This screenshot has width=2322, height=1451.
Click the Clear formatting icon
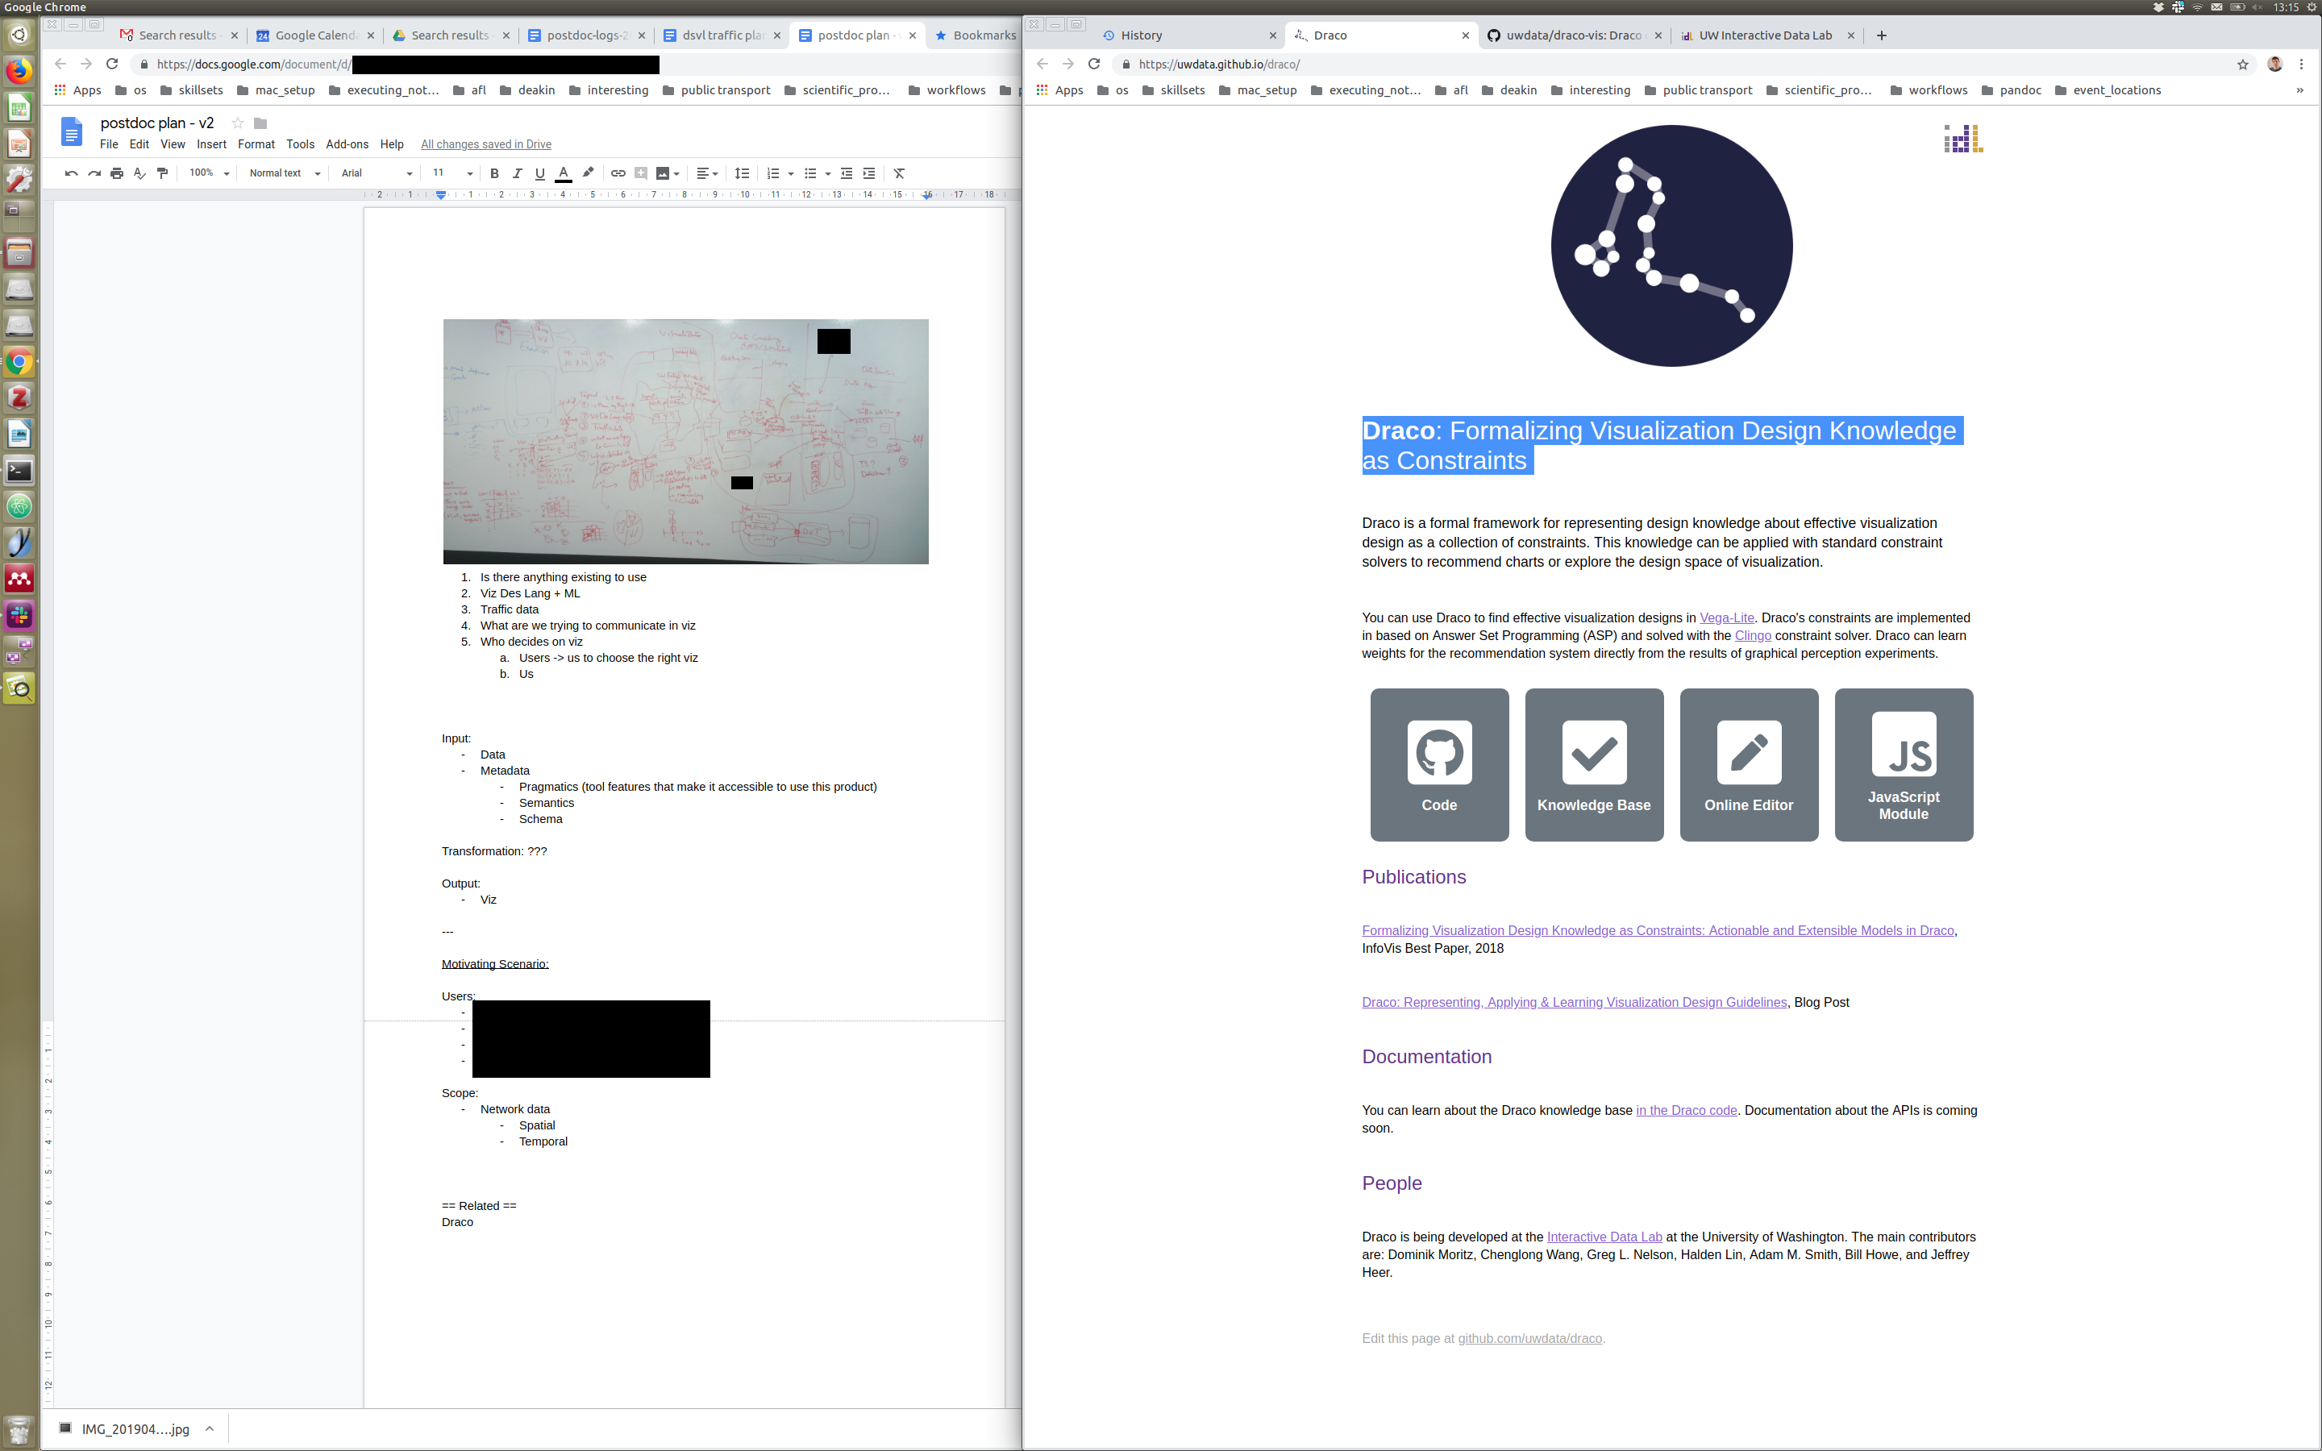coord(899,173)
